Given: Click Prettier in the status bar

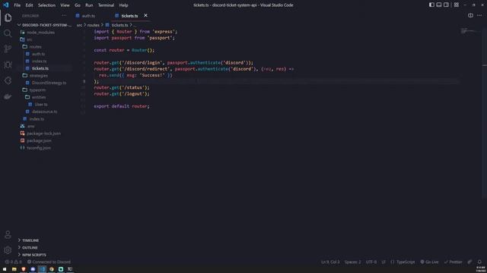Looking at the screenshot, I should click(x=454, y=262).
